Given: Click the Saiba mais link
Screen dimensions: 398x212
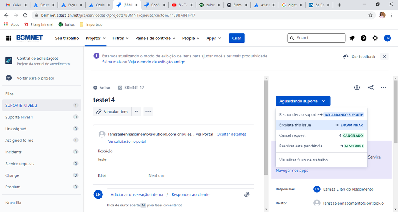Looking at the screenshot, I should pyautogui.click(x=112, y=62).
